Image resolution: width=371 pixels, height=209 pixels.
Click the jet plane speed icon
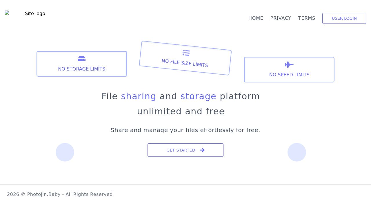pos(289,65)
